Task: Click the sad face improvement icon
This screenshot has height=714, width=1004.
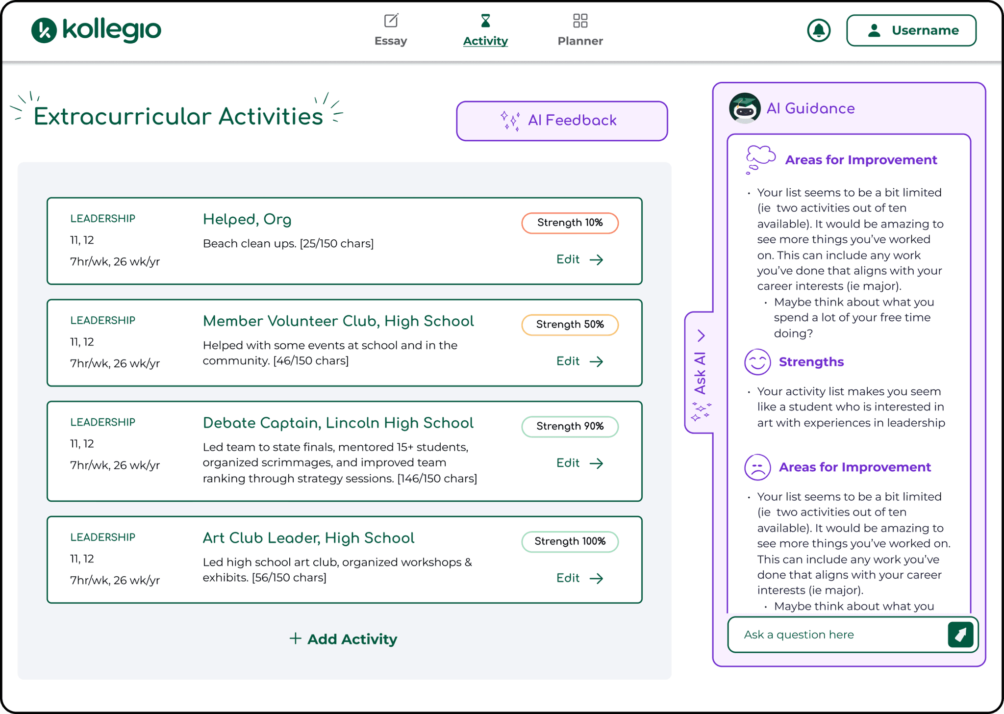Action: [x=757, y=467]
